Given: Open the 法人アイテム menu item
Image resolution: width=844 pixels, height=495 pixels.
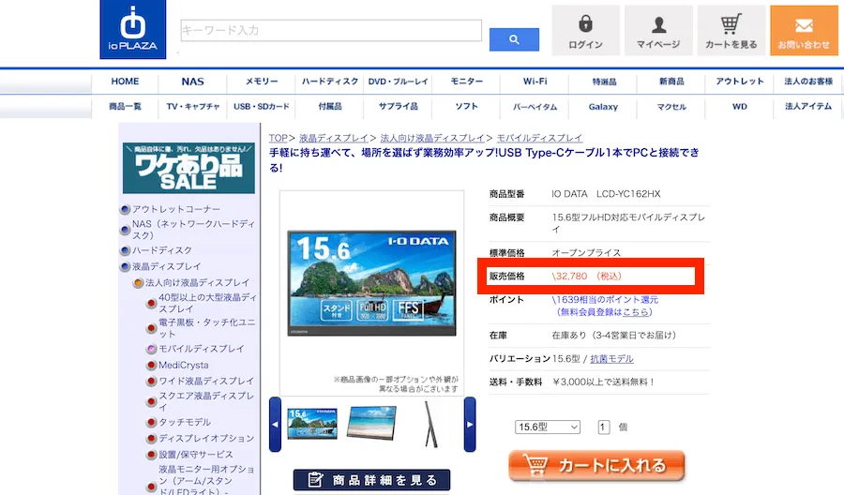Looking at the screenshot, I should [808, 107].
